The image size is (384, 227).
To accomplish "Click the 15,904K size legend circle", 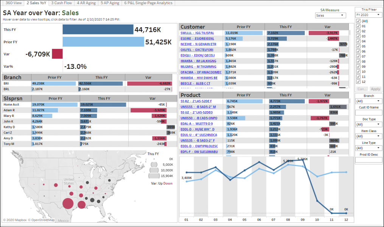I will [x=154, y=176].
